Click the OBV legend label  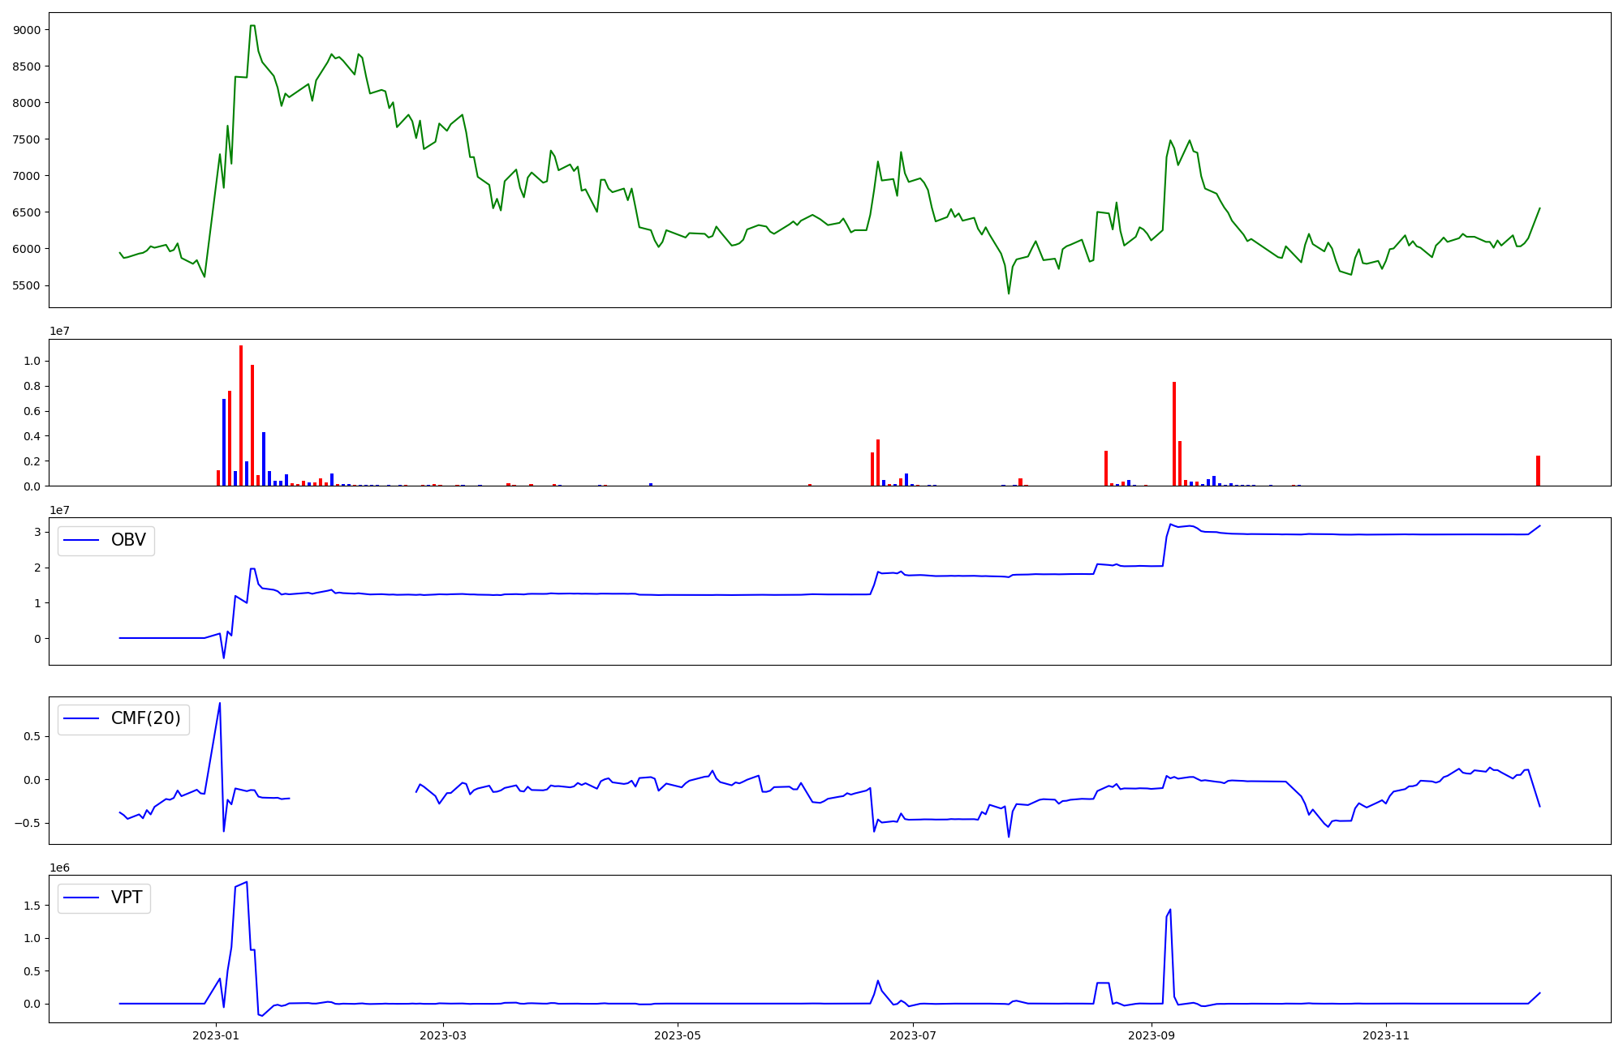point(128,541)
